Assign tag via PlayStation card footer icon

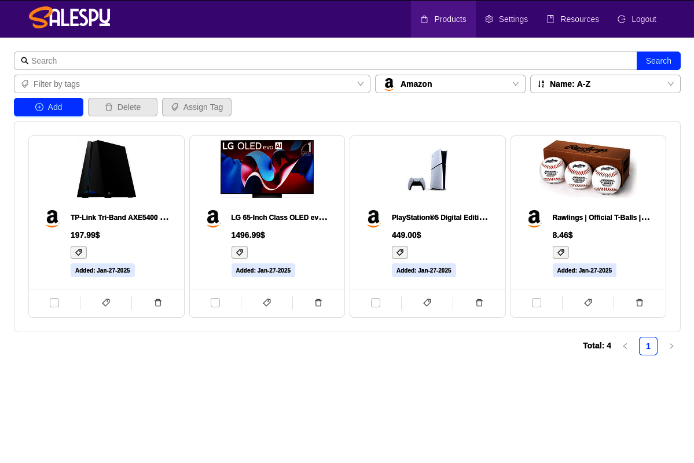pos(427,303)
